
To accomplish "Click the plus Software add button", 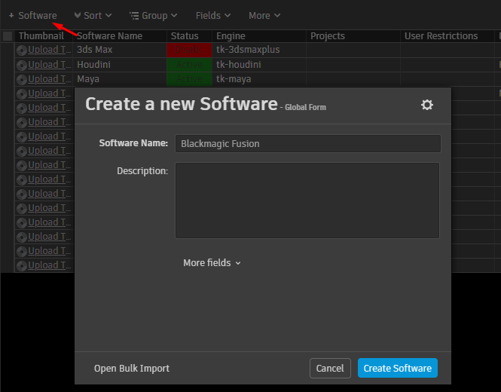I will pos(33,15).
